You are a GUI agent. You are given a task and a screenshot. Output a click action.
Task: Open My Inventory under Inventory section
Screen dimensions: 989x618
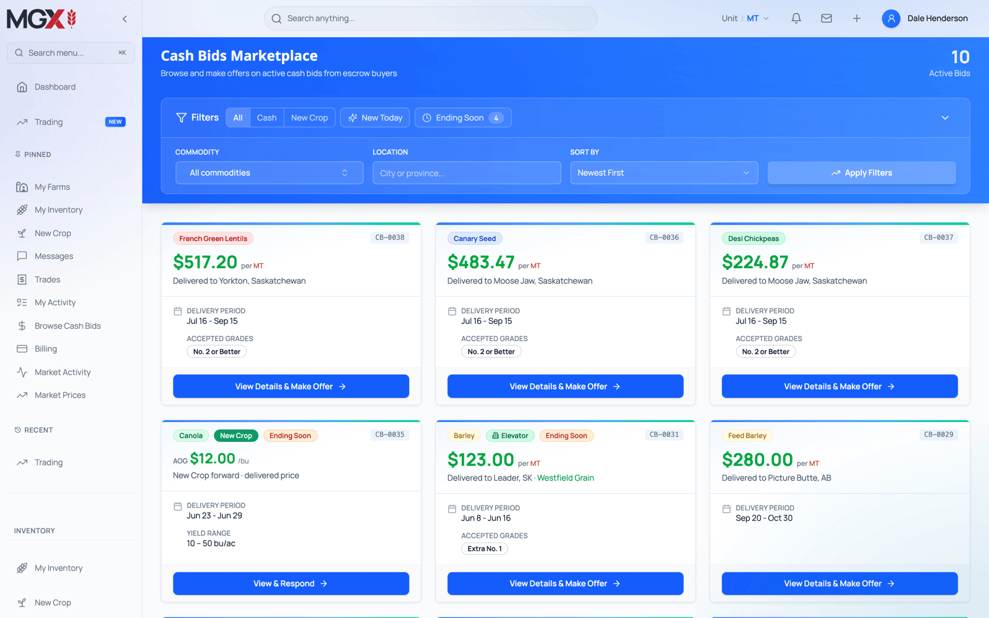[70, 569]
